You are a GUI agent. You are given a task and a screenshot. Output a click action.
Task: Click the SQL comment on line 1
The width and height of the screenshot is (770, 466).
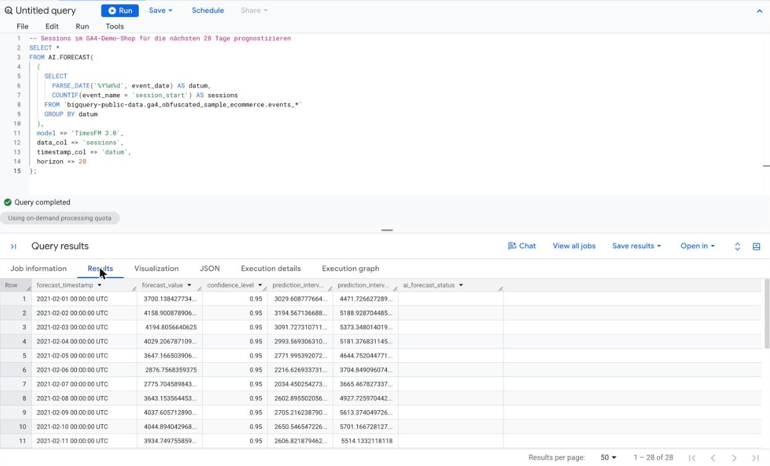[160, 38]
